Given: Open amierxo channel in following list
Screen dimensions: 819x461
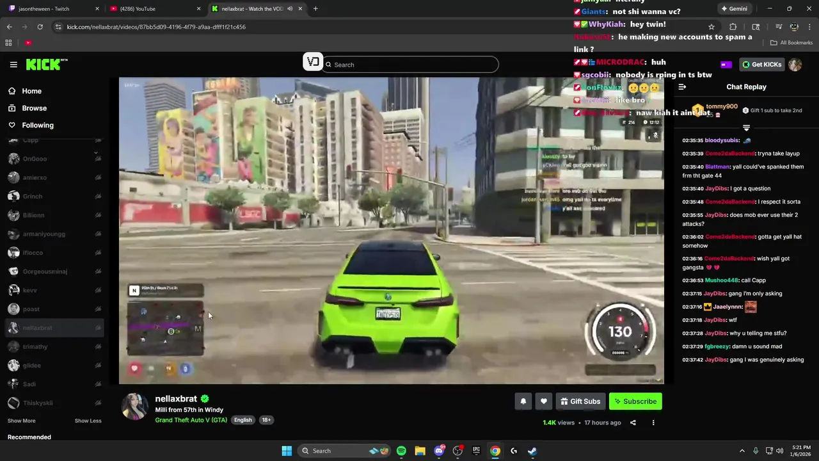Looking at the screenshot, I should [x=54, y=177].
